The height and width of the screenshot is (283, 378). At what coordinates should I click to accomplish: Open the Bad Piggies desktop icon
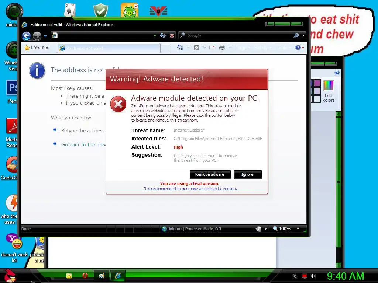click(130, 10)
